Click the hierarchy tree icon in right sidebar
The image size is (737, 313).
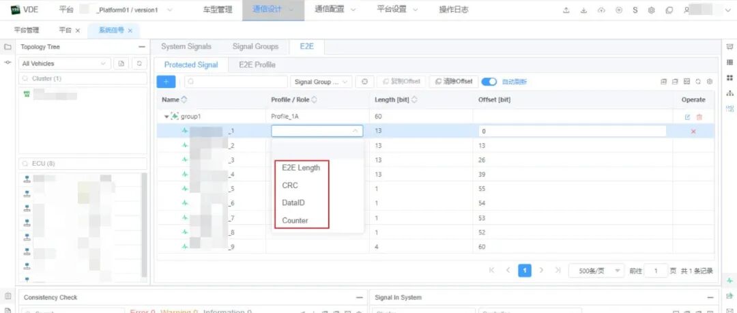pos(729,93)
